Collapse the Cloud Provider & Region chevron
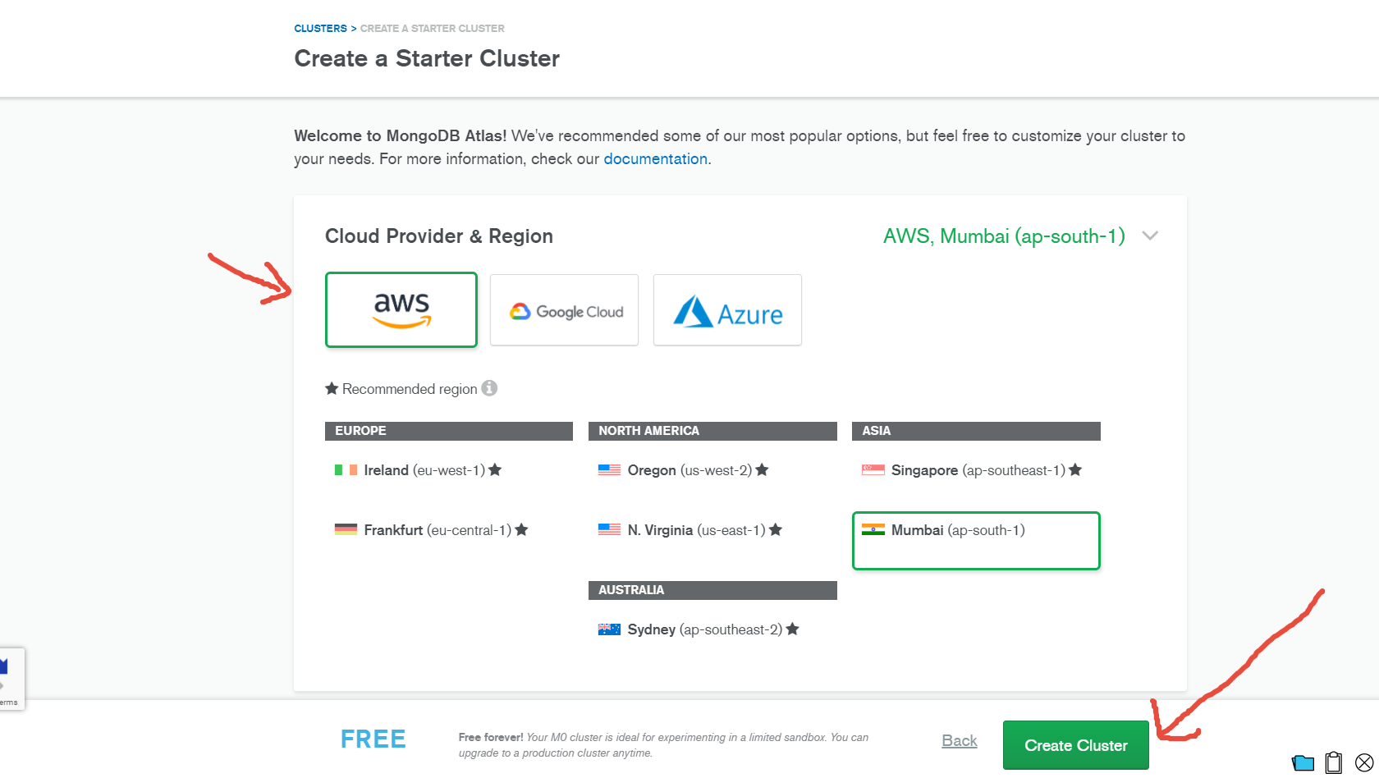1379x778 pixels. pos(1150,236)
